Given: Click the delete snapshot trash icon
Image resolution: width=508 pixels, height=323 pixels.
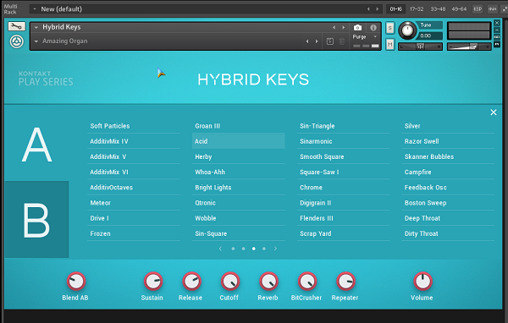Looking at the screenshot, I should pos(342,41).
